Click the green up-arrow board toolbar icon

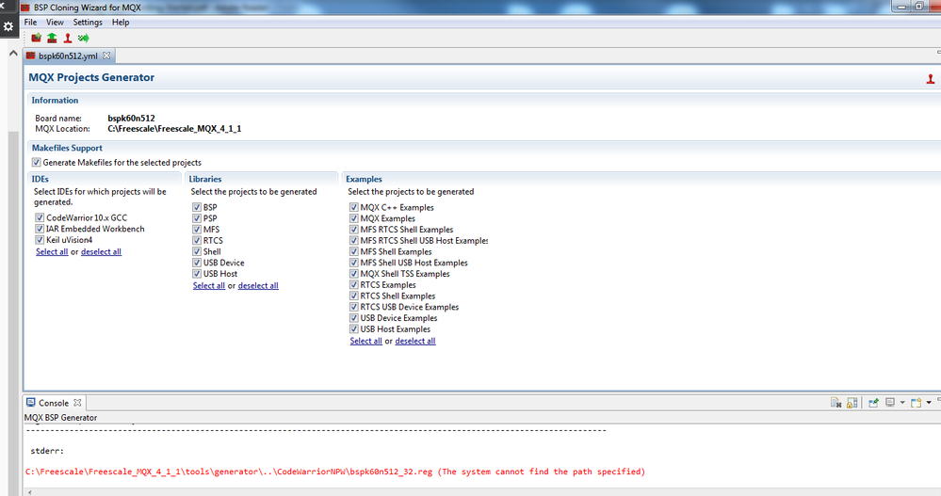[52, 38]
